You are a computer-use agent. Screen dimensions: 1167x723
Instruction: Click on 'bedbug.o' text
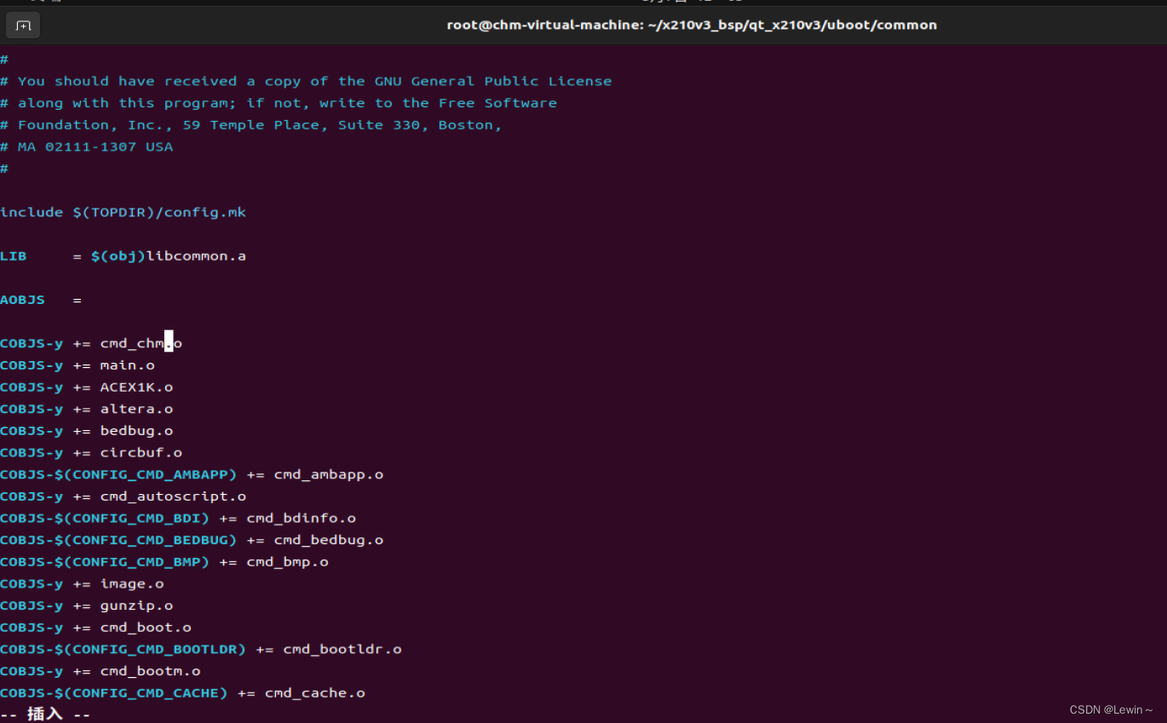[136, 431]
